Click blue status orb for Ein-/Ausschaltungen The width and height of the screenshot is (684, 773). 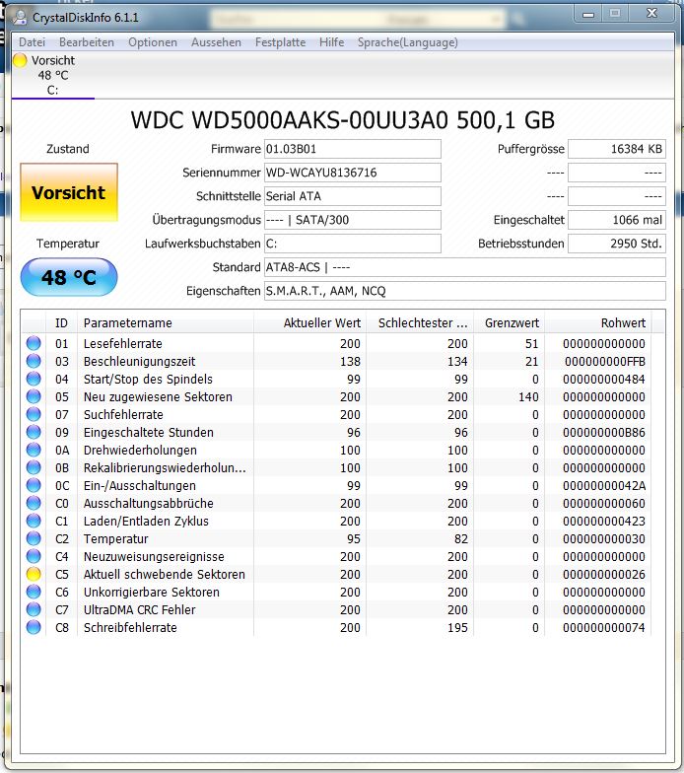pyautogui.click(x=34, y=485)
